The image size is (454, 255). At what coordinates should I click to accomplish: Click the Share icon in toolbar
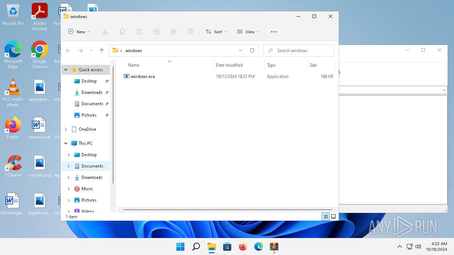(173, 32)
